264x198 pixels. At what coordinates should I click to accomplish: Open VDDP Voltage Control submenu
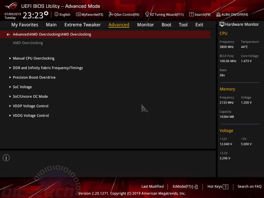pos(30,106)
